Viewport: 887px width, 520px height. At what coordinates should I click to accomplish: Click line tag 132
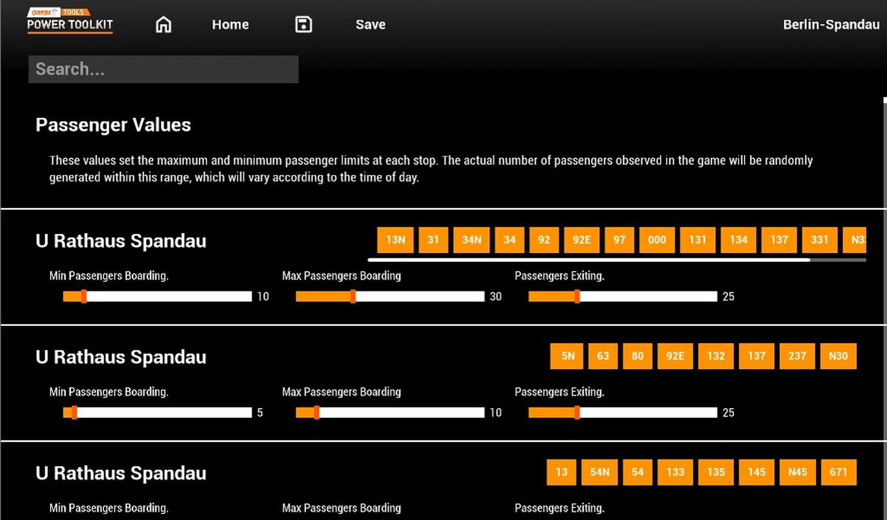click(716, 356)
